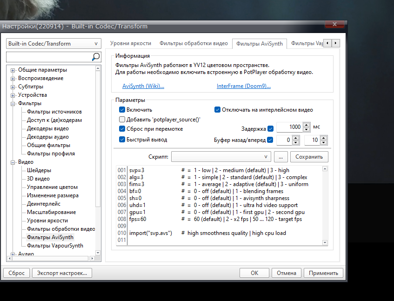The image size is (394, 301).
Task: Check "Добавить 'potplayer_source()'" option
Action: pos(122,120)
